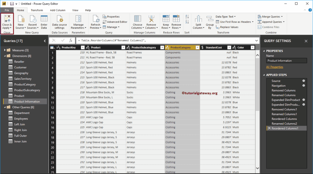This screenshot has height=174, width=313.
Task: Click the Group By icon
Action: [210, 19]
